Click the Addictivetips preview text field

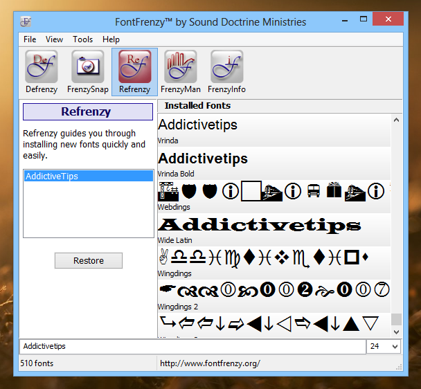[x=192, y=346]
